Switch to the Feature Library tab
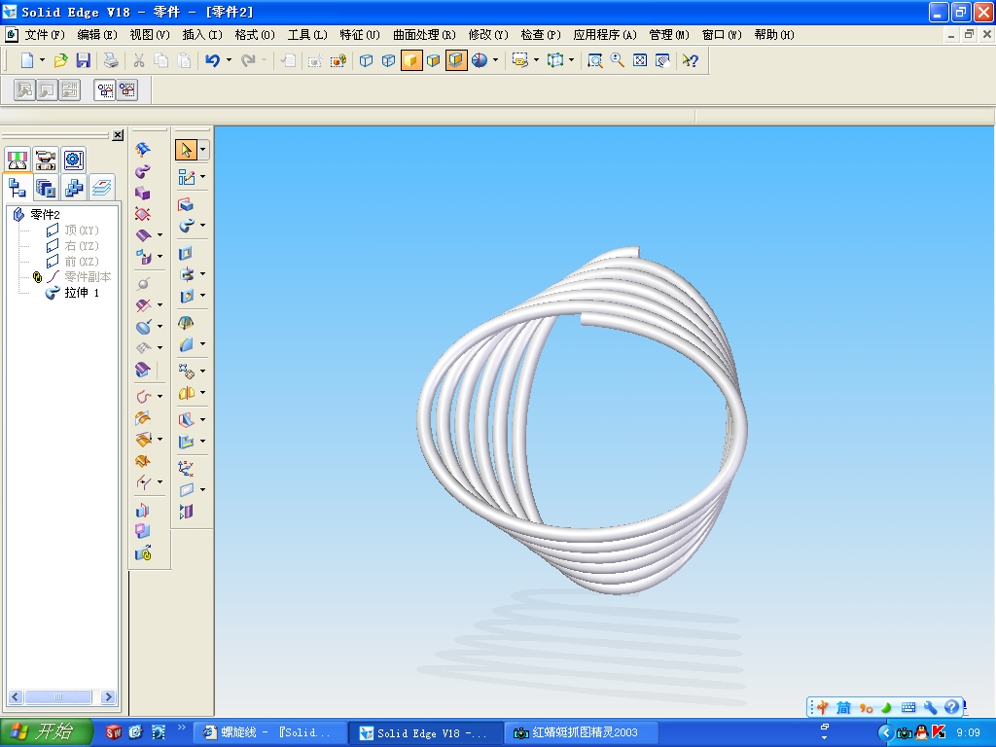 pos(46,188)
